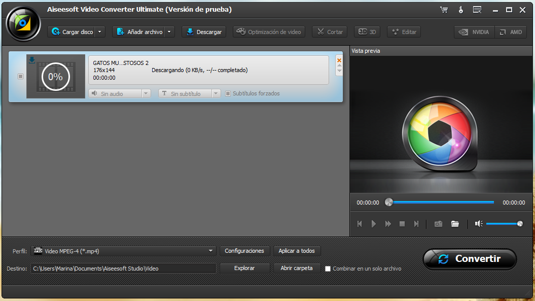Click the preview seek slider handle

point(388,202)
